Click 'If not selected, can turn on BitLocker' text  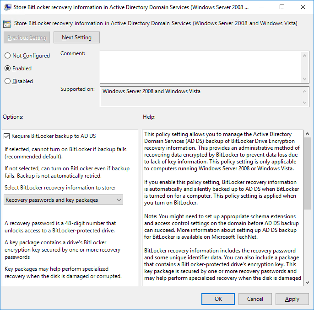(x=67, y=172)
